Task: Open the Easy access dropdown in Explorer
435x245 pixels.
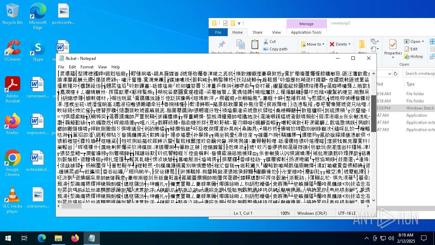Action: click(x=375, y=49)
